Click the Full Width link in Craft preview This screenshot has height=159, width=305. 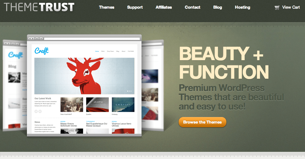(x=131, y=51)
